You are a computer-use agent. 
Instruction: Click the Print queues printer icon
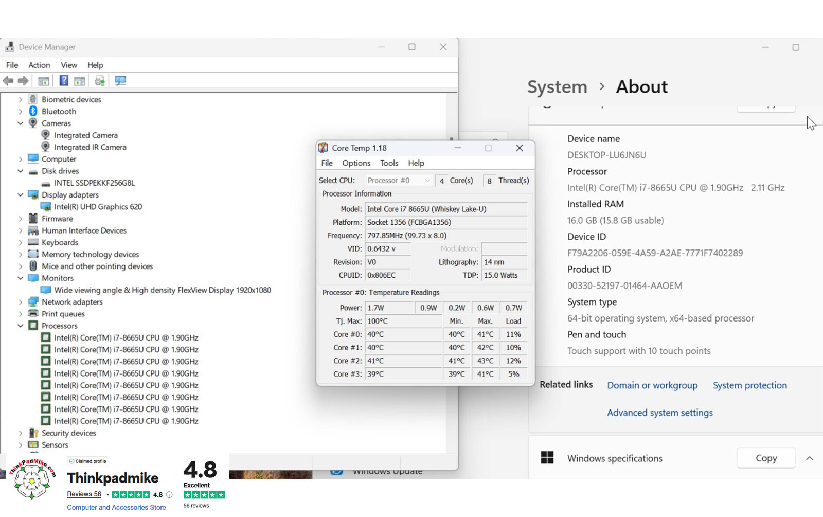coord(33,313)
